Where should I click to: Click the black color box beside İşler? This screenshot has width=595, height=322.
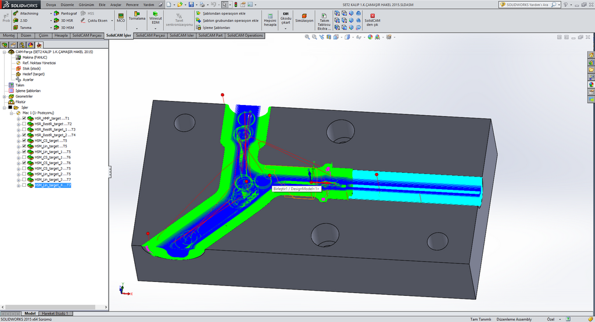point(10,107)
